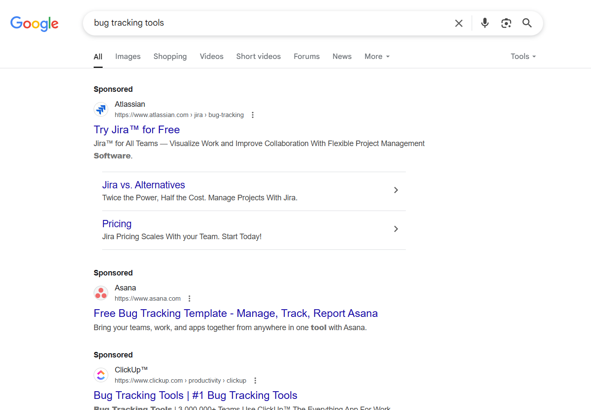Open the Jira vs. Alternatives link
Image resolution: width=591 pixels, height=410 pixels.
coord(144,185)
